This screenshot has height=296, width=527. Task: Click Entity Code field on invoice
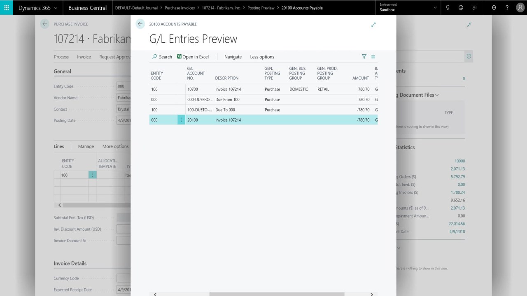pyautogui.click(x=124, y=86)
